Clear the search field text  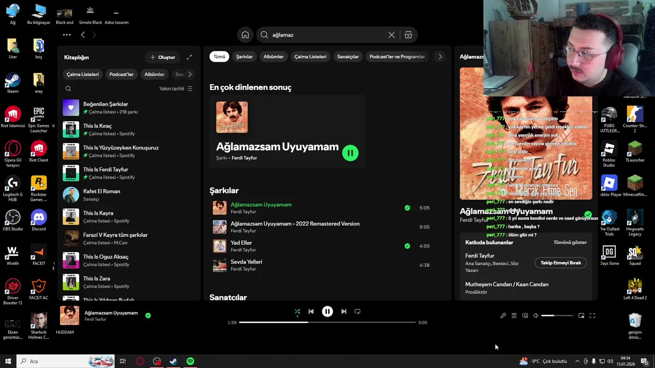coord(391,35)
